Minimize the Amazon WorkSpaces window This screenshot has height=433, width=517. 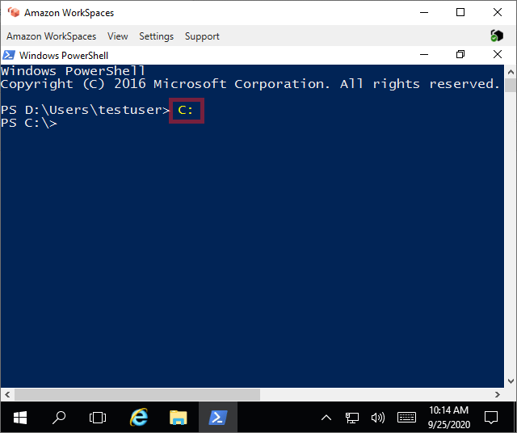424,13
